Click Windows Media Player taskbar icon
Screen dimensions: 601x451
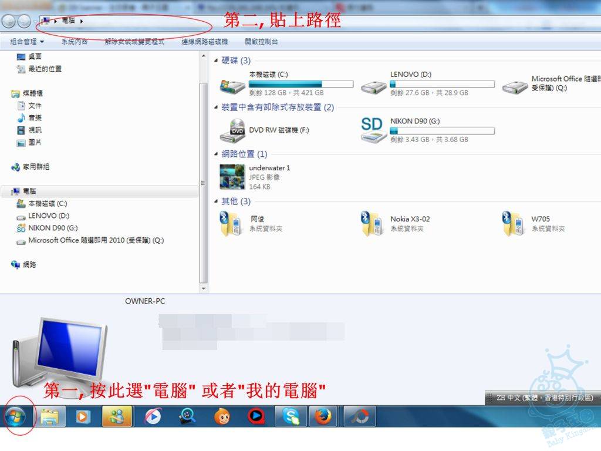tap(83, 416)
